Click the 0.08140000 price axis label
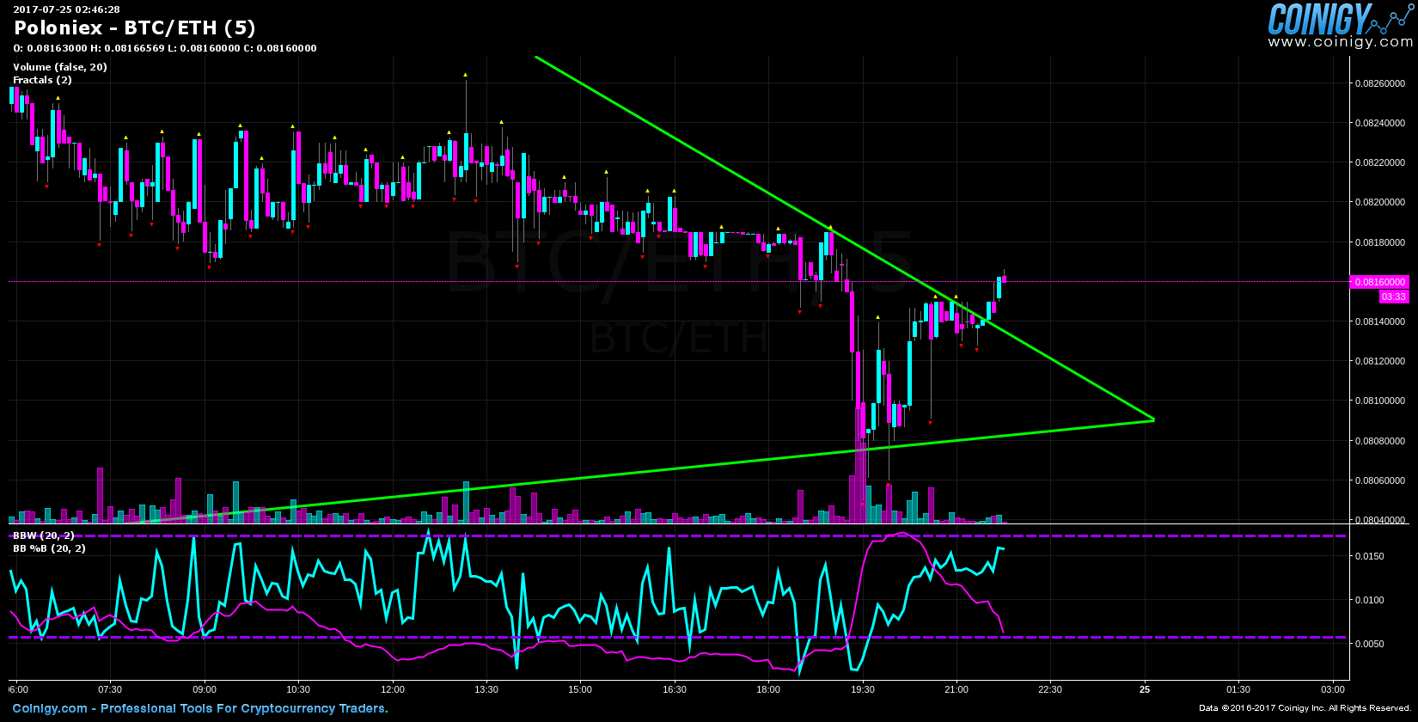The height and width of the screenshot is (722, 1418). (1380, 321)
